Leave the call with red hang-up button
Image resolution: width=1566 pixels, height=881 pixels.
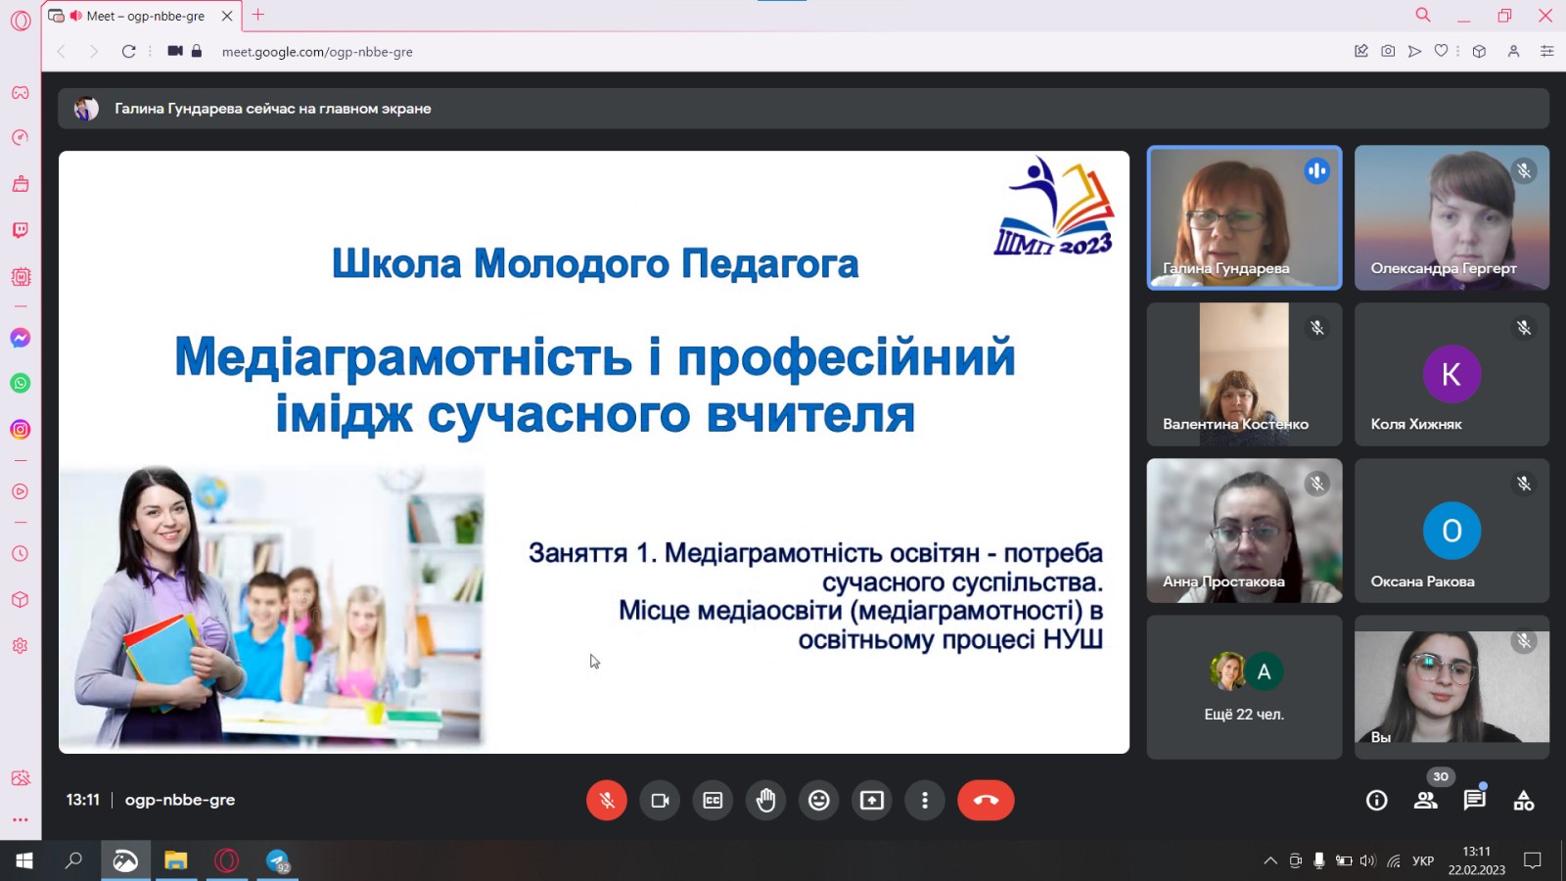(986, 800)
